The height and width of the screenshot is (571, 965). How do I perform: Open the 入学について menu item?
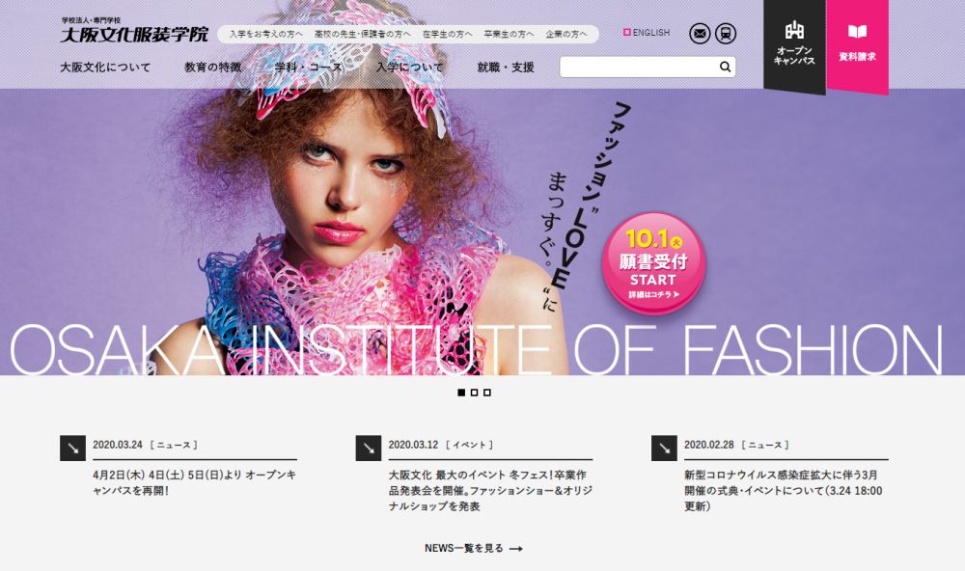[x=410, y=68]
